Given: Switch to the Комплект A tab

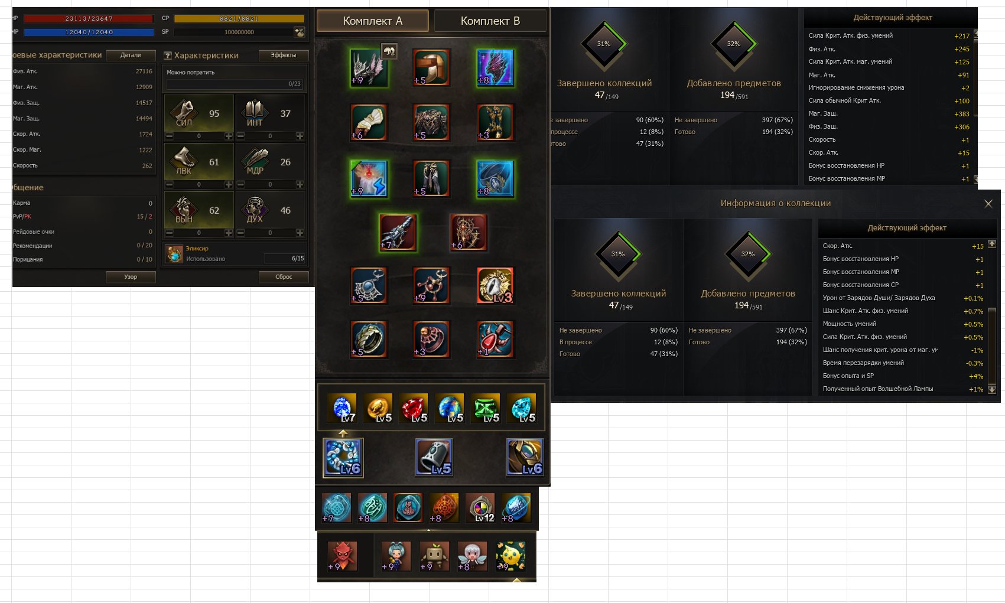Looking at the screenshot, I should 373,21.
